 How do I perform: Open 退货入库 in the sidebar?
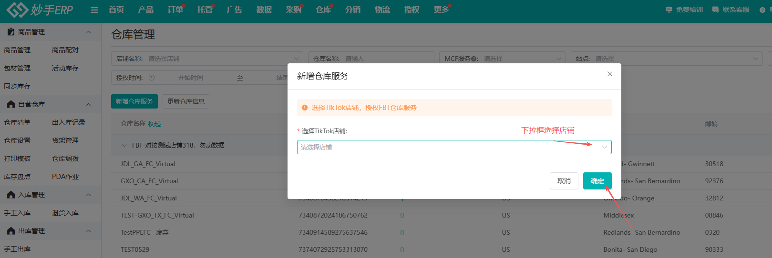(x=65, y=213)
